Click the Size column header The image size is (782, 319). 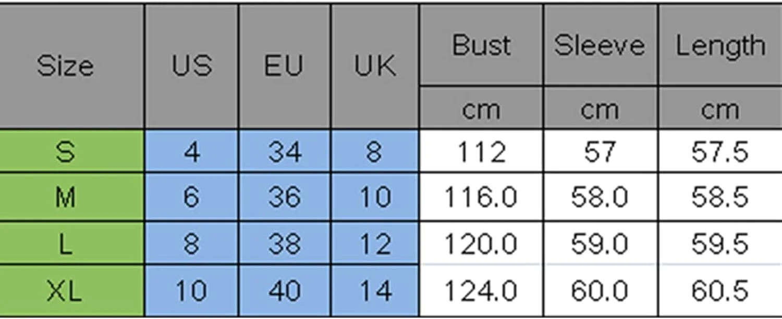click(x=65, y=67)
